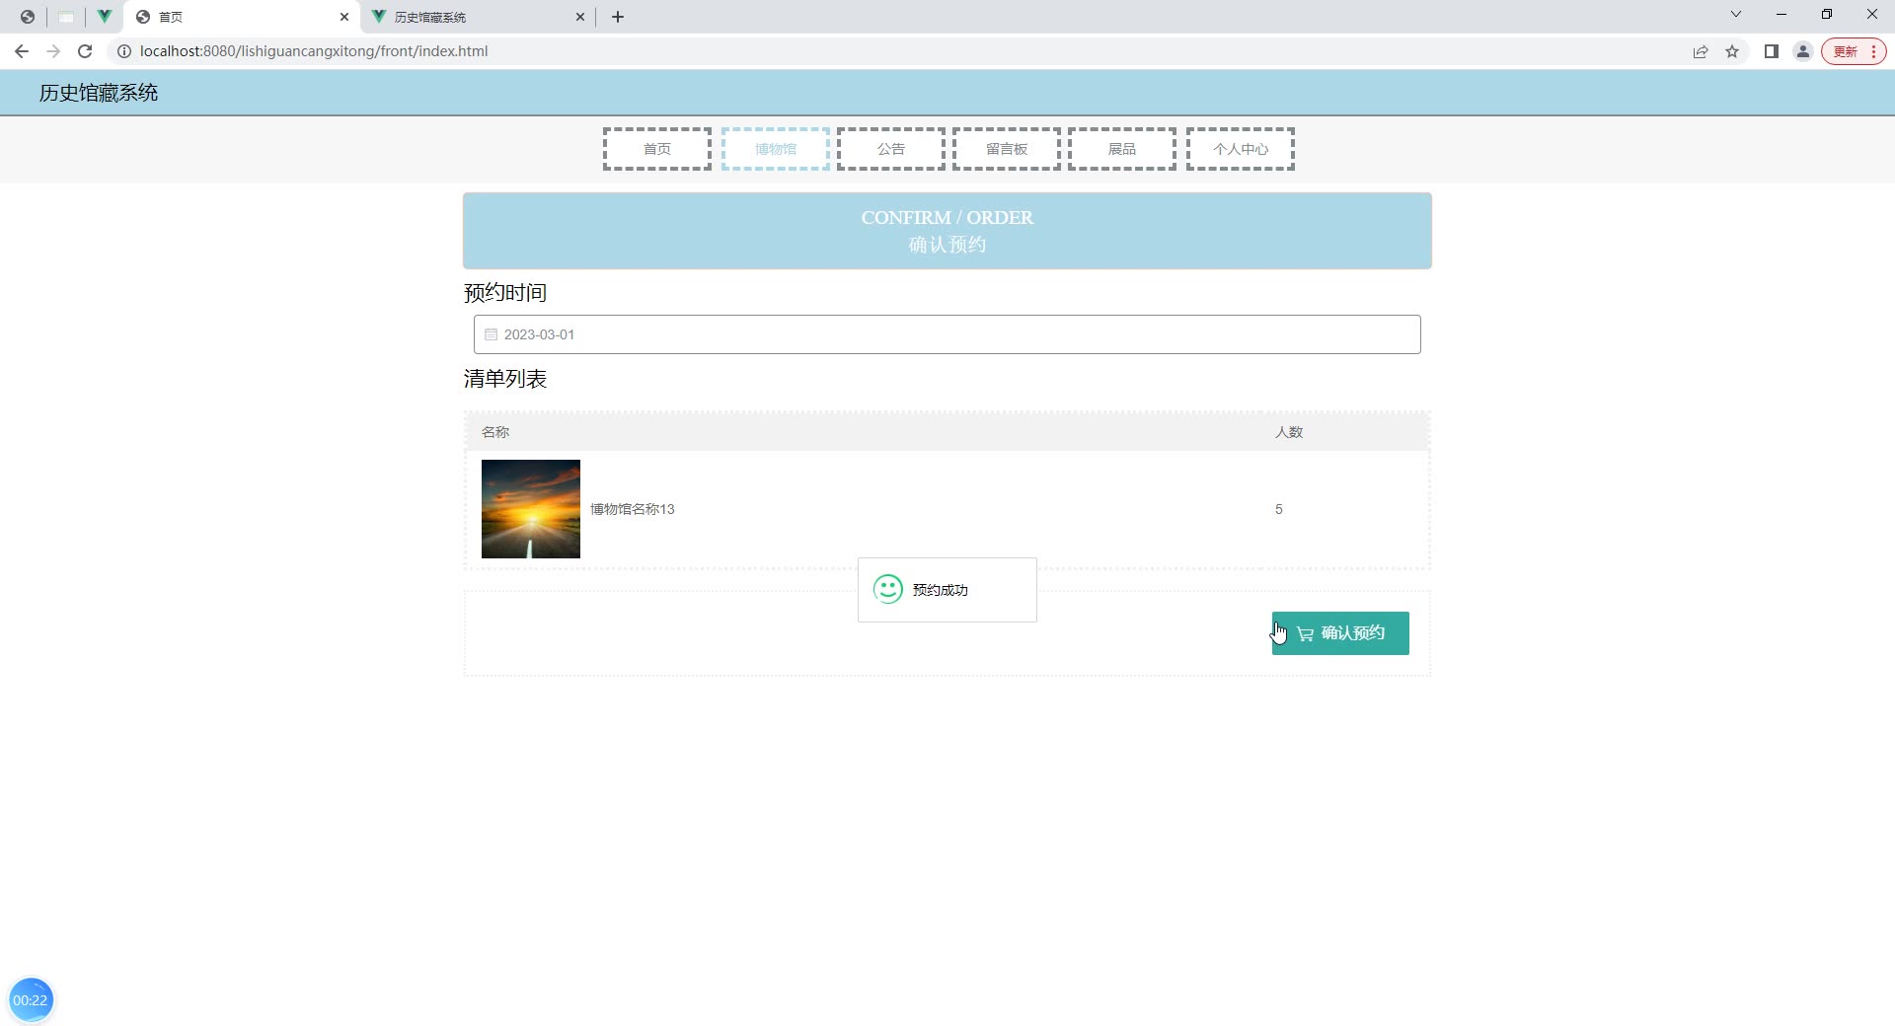Screen dimensions: 1895x1026
Task: Navigate to 首页 menu item
Action: [657, 149]
